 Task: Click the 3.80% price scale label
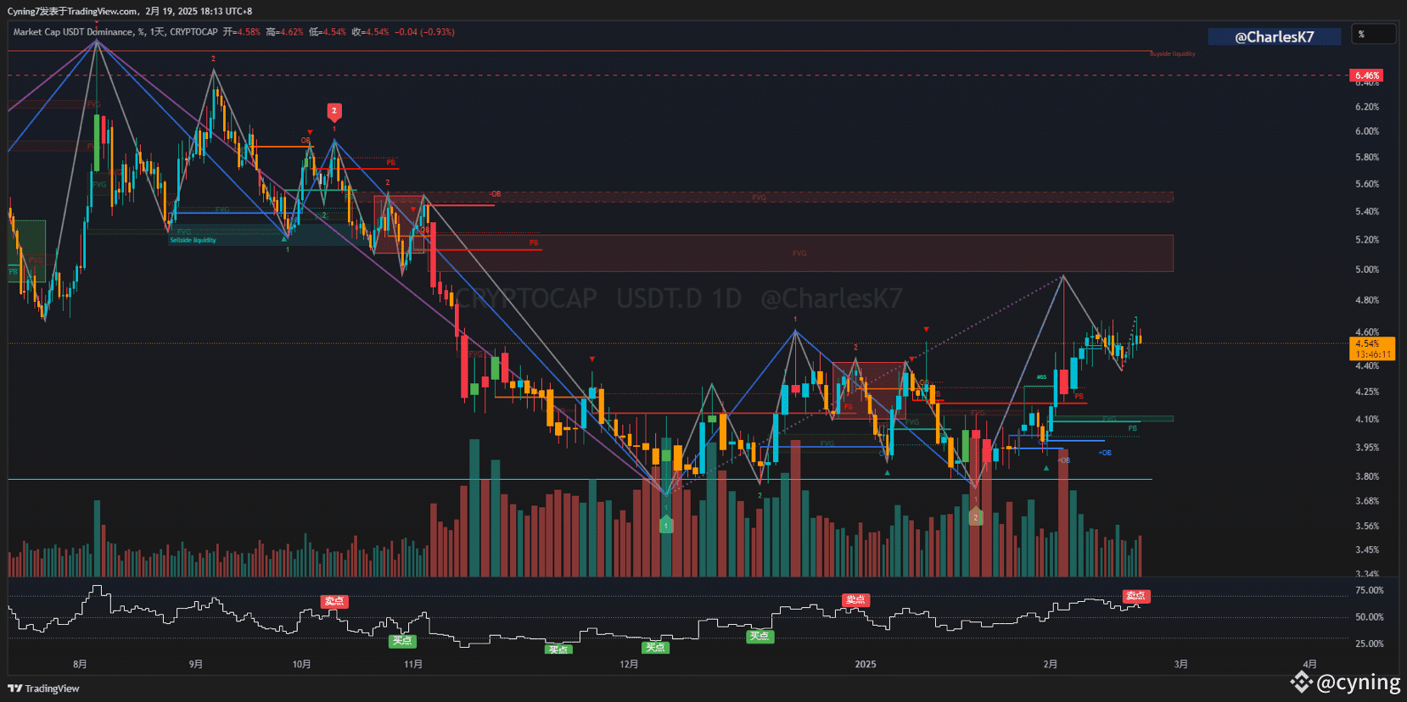pos(1367,476)
